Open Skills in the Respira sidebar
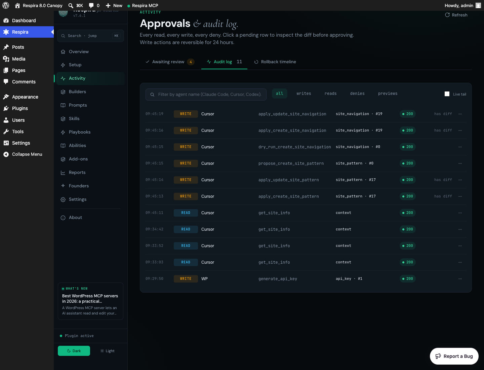This screenshot has height=370, width=484. (x=90, y=119)
